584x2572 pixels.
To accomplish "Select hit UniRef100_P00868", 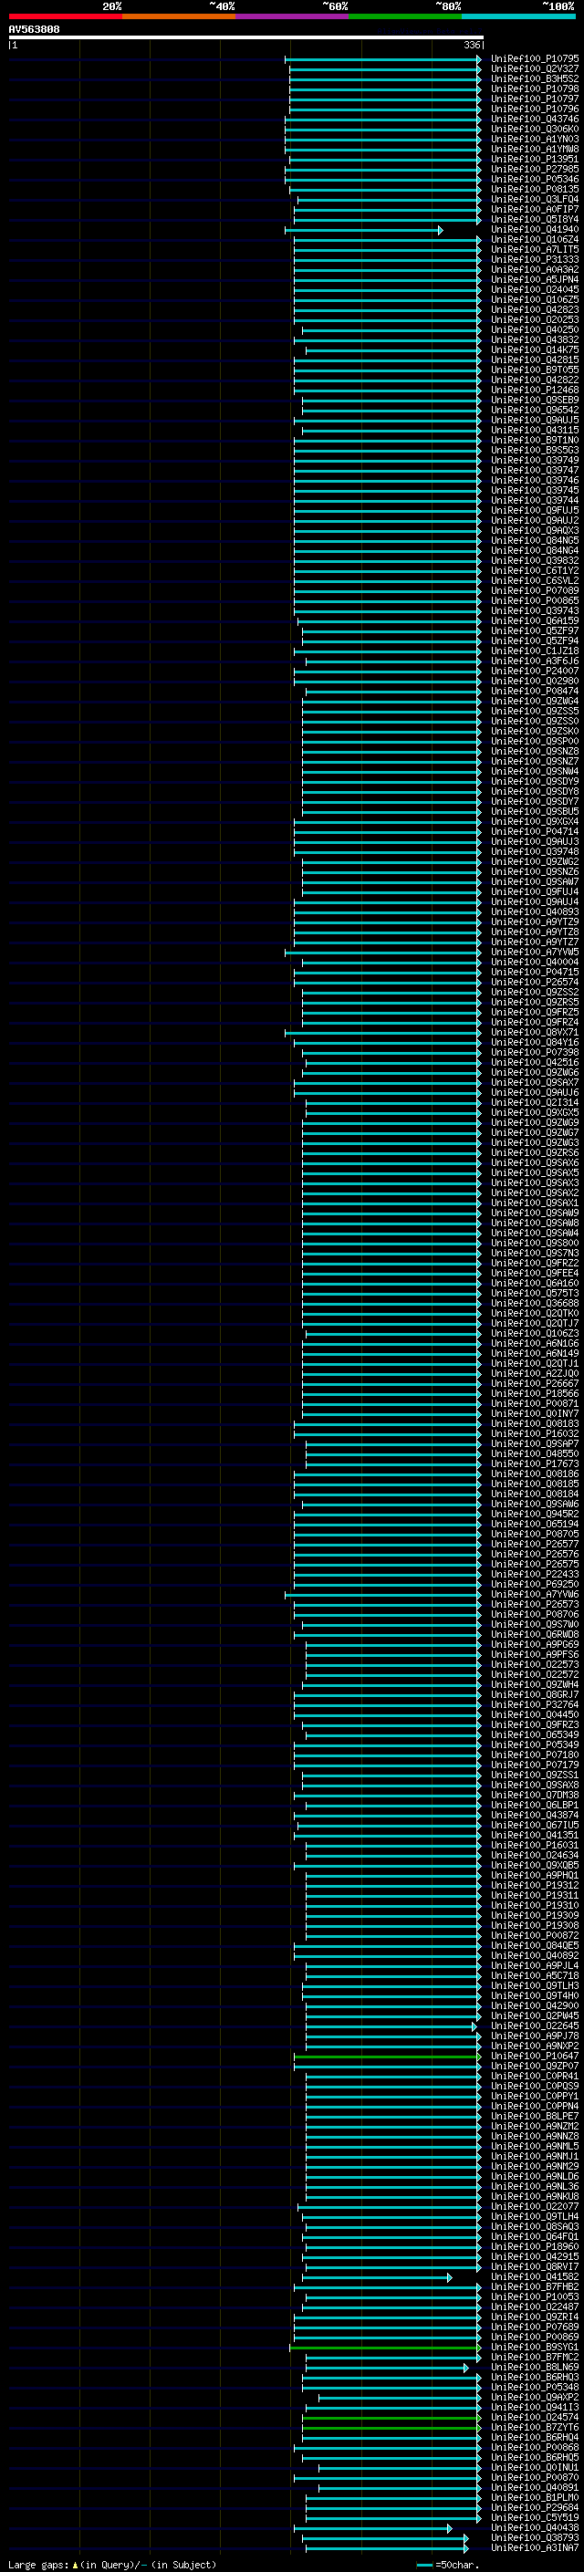I will (535, 2448).
